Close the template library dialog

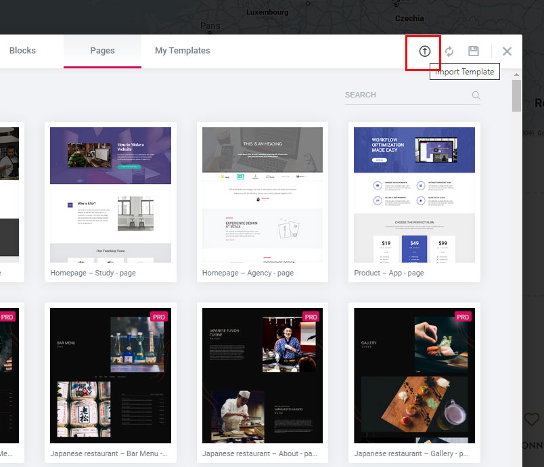click(x=507, y=51)
